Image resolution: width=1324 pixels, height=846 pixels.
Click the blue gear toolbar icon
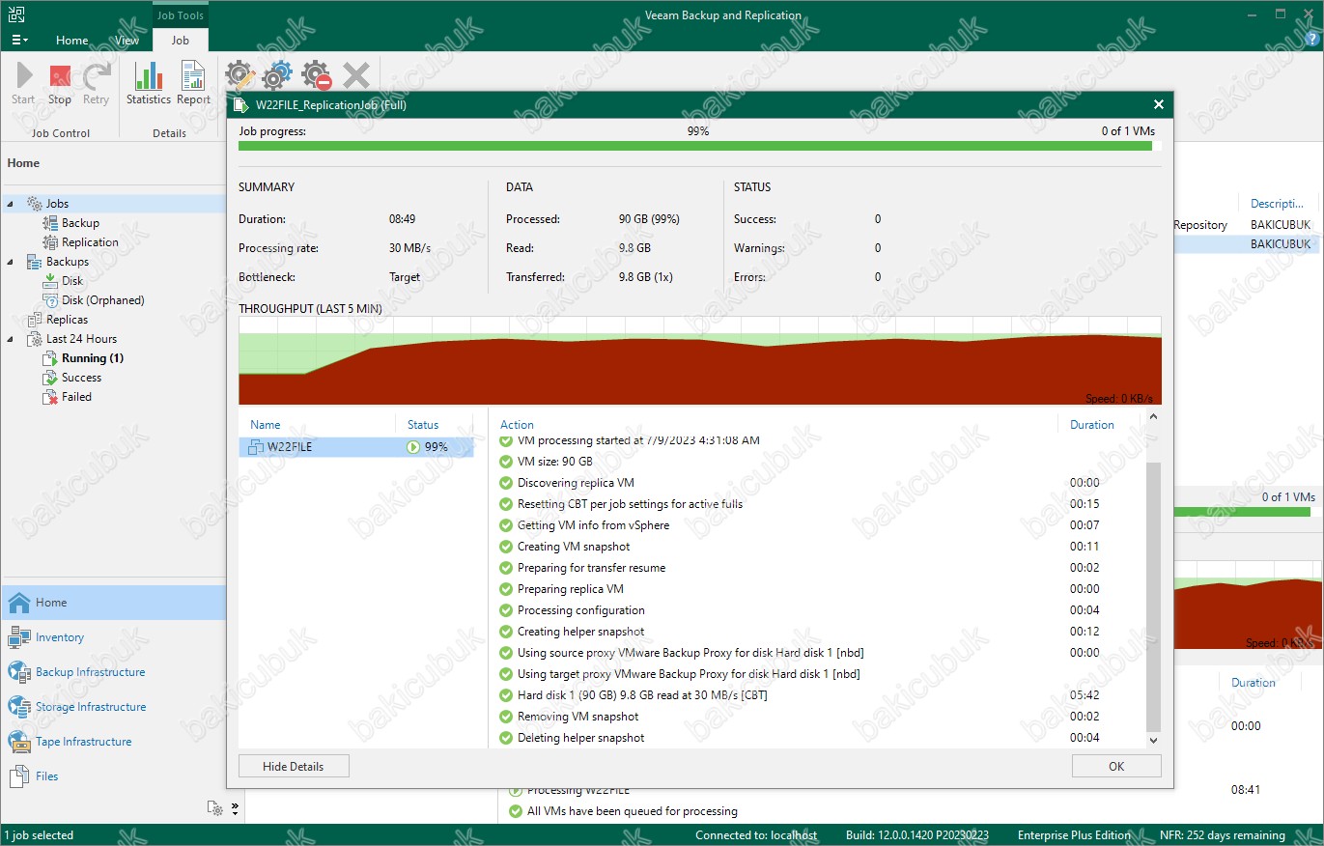[x=278, y=75]
